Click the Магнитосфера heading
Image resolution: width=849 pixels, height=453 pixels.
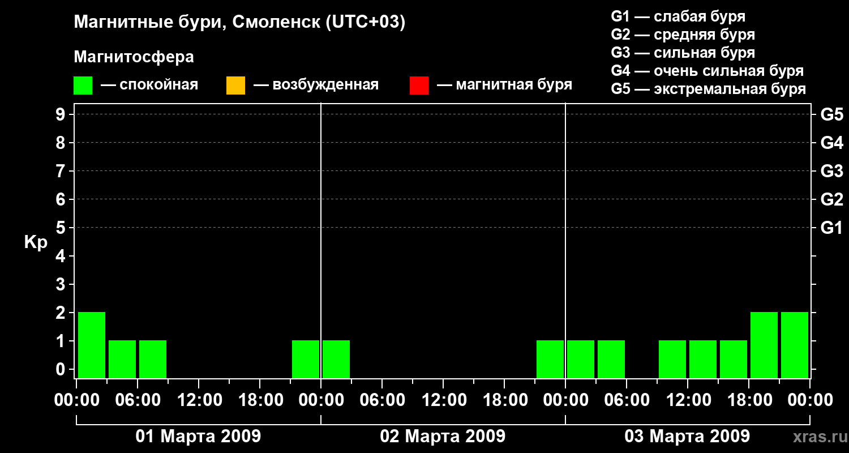[x=134, y=57]
